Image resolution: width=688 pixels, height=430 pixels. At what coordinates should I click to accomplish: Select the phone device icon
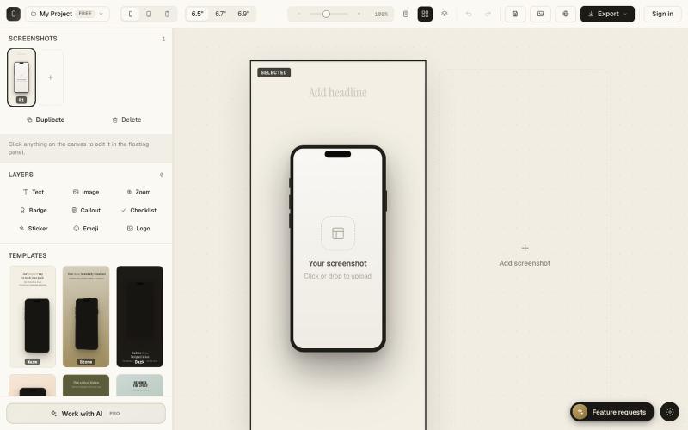(x=131, y=14)
